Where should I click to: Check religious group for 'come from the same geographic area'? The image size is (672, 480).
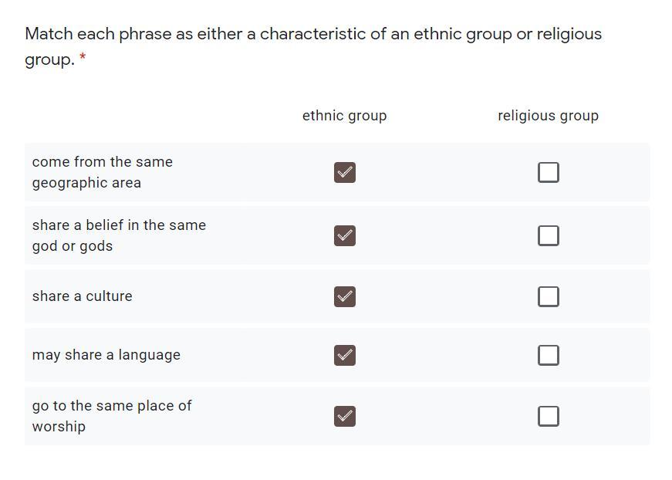pyautogui.click(x=548, y=172)
